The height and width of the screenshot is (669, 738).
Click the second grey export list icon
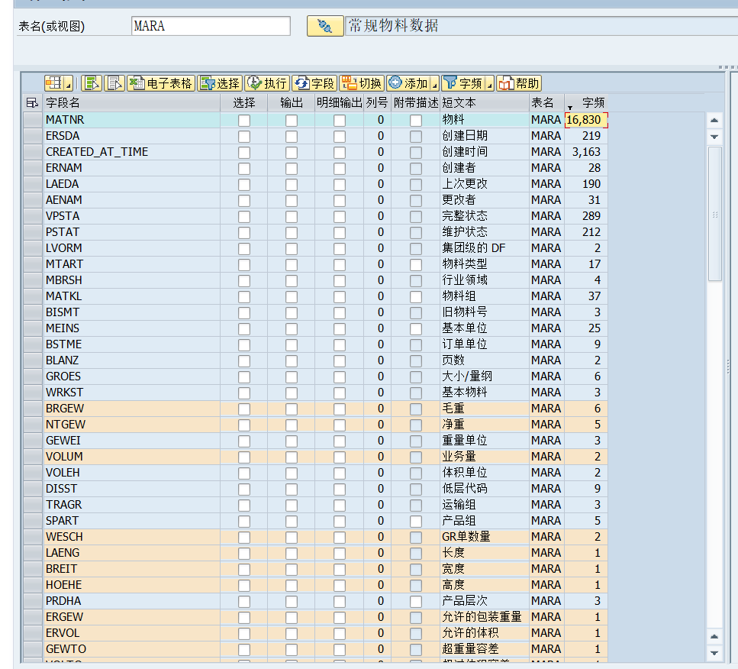click(114, 83)
